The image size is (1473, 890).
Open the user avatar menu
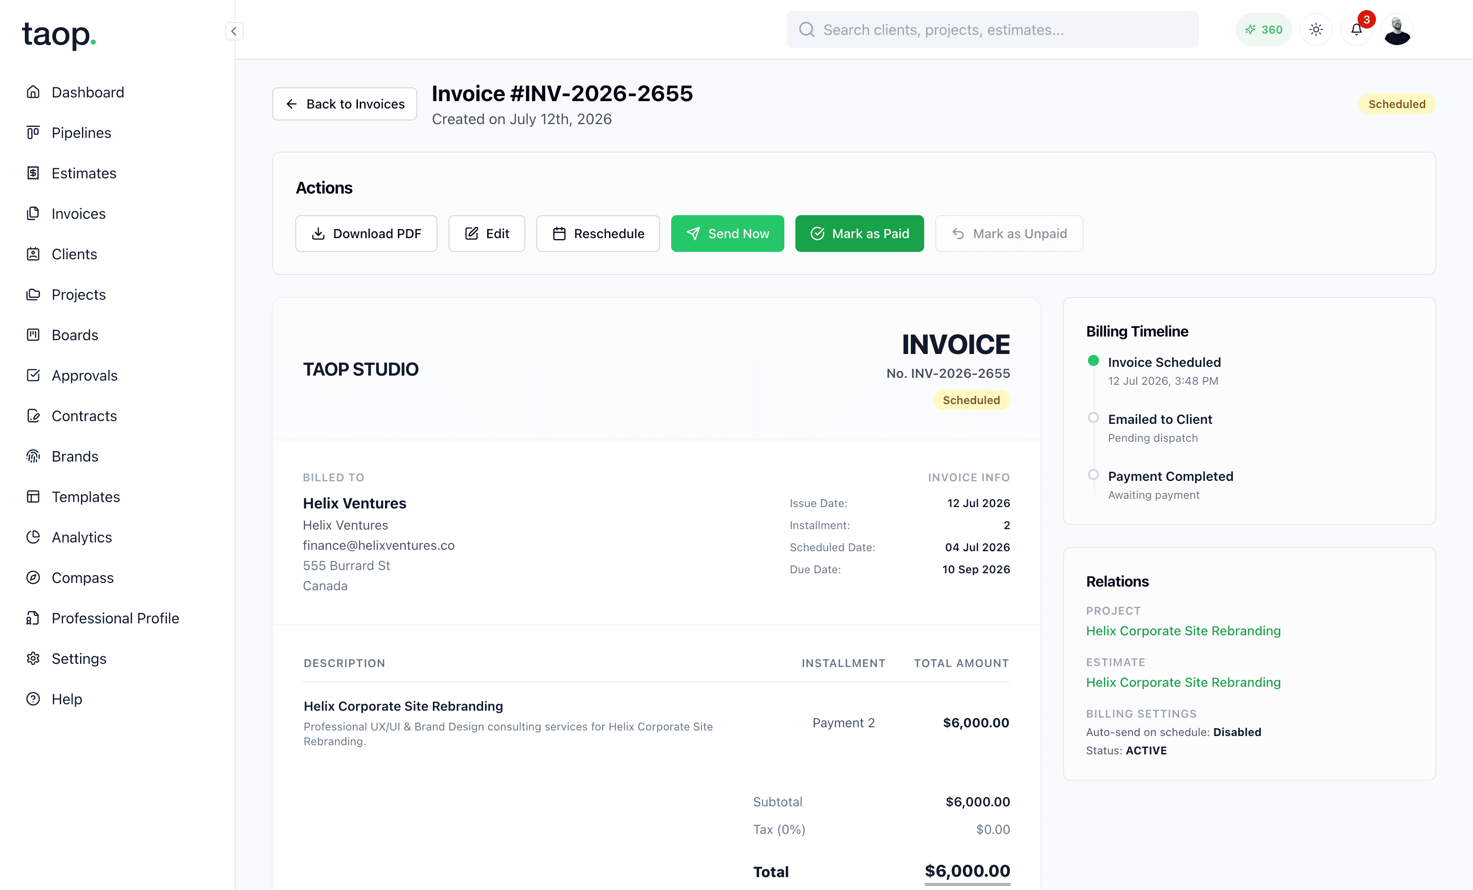pyautogui.click(x=1397, y=29)
